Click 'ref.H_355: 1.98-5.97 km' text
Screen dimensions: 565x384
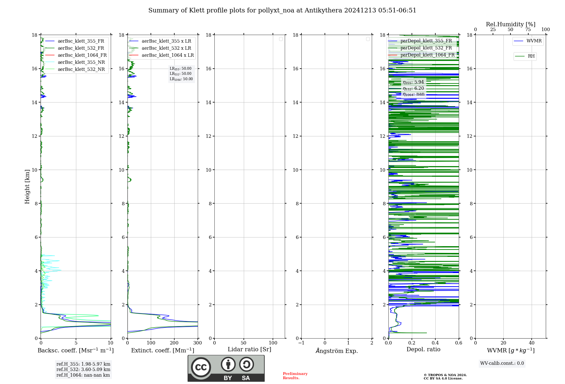83,364
